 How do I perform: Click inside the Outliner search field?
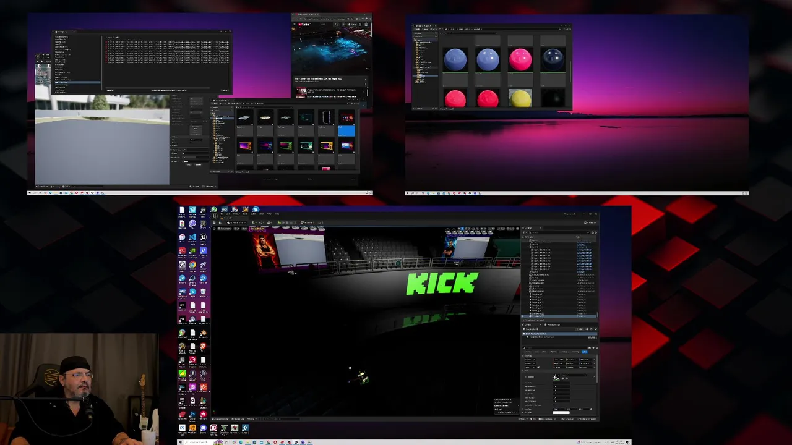coord(558,232)
